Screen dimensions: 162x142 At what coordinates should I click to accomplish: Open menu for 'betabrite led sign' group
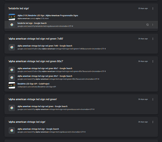click(153, 9)
